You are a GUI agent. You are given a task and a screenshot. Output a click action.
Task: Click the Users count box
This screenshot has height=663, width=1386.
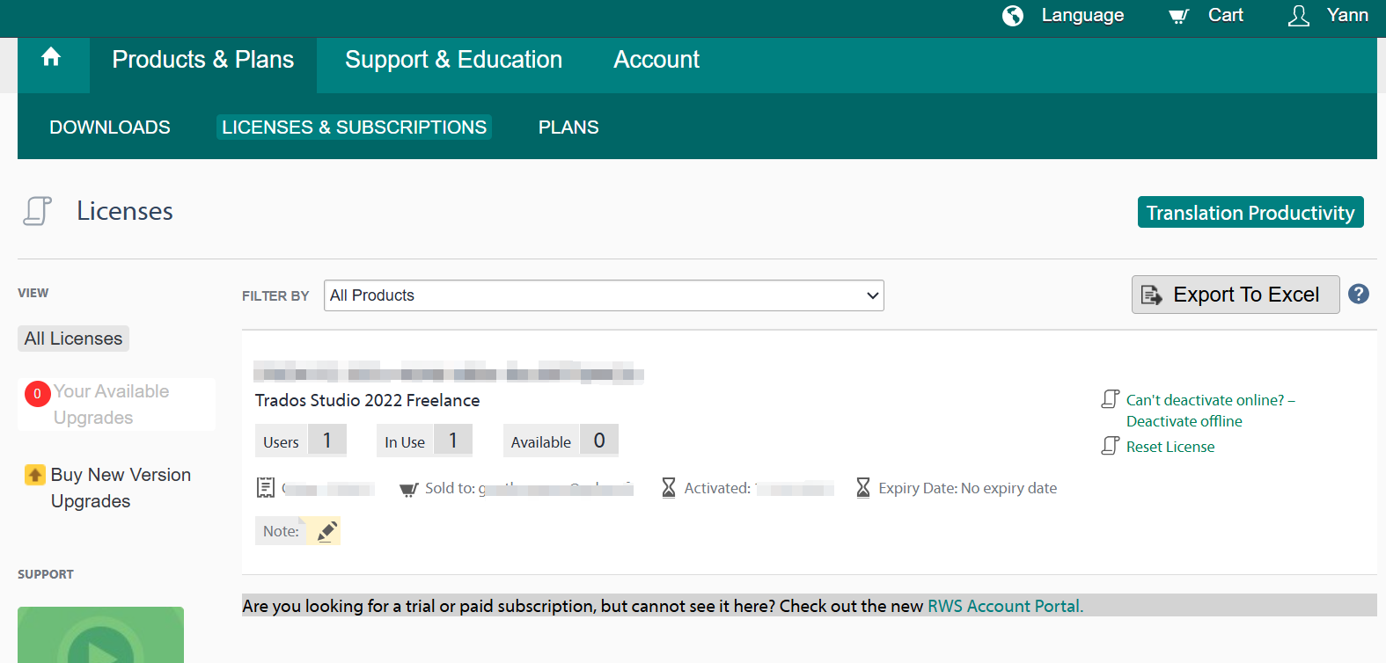click(x=301, y=441)
